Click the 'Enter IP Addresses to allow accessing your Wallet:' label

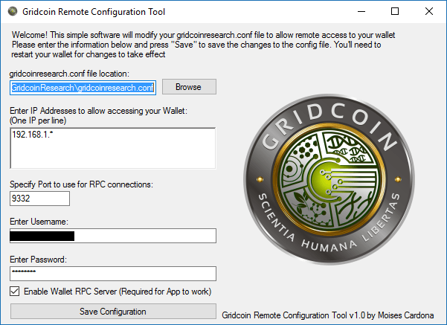(99, 111)
